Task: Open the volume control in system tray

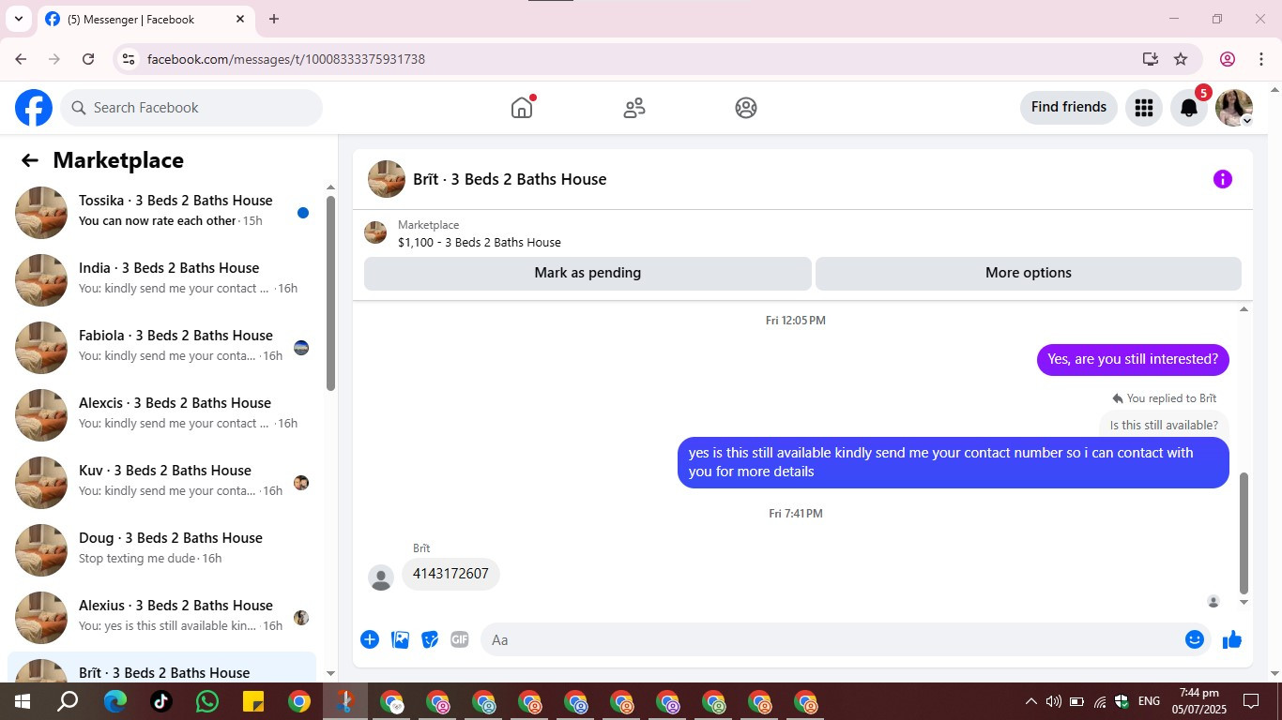Action: click(x=1054, y=701)
